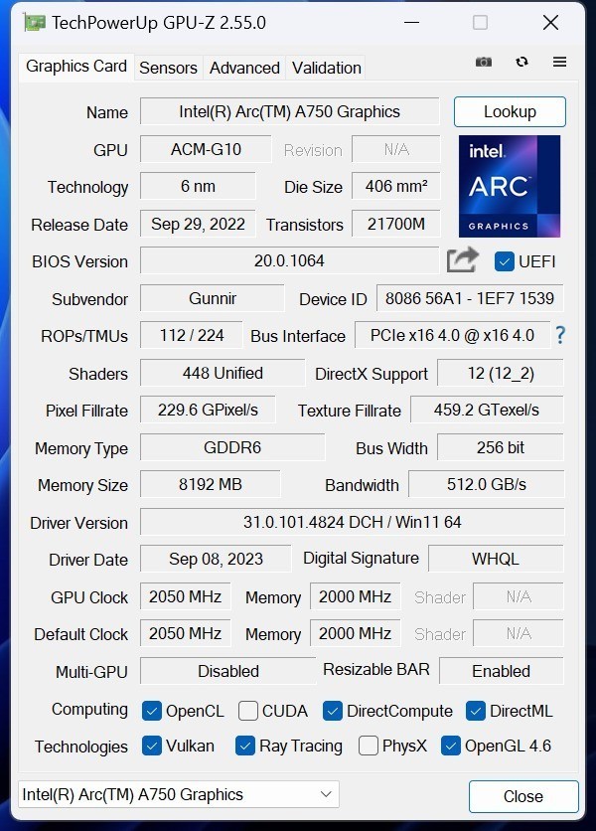The image size is (596, 831).
Task: Click the Pixel Fillrate field 229.6 GPixel/s
Action: click(x=208, y=410)
